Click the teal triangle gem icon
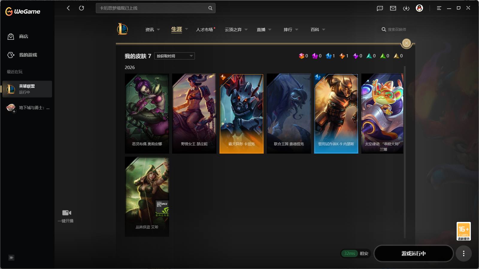Image resolution: width=479 pixels, height=269 pixels. (x=369, y=56)
